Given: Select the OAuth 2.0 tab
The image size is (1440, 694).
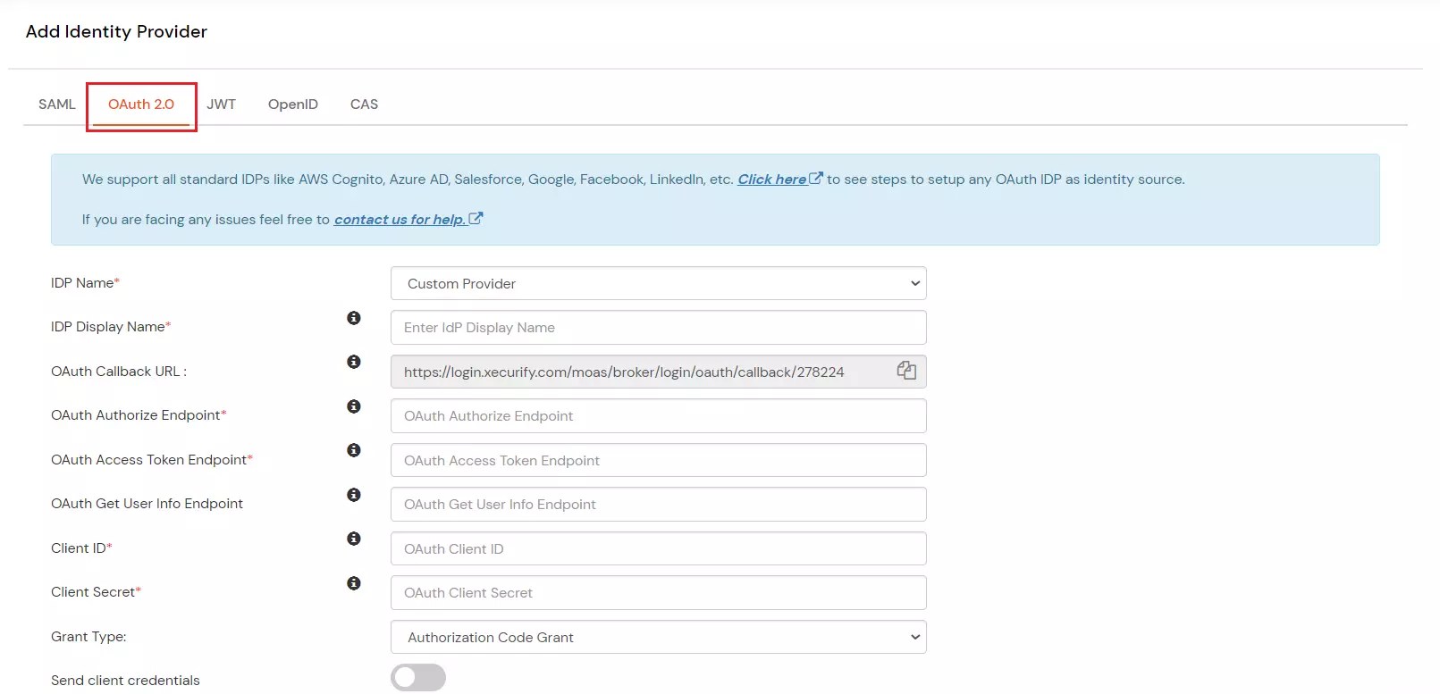Looking at the screenshot, I should click(141, 105).
